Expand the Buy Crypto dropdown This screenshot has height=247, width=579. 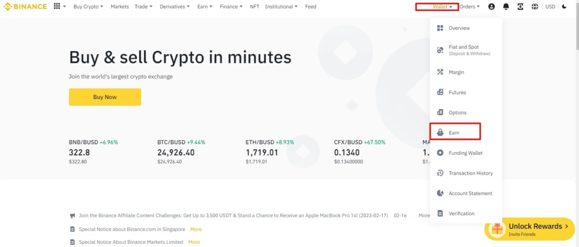tap(88, 7)
